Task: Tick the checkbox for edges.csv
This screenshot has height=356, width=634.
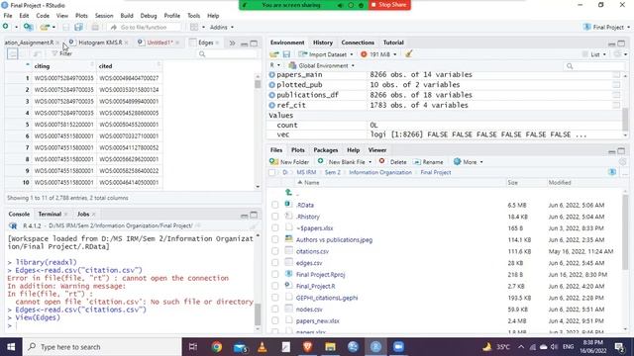Action: 275,263
